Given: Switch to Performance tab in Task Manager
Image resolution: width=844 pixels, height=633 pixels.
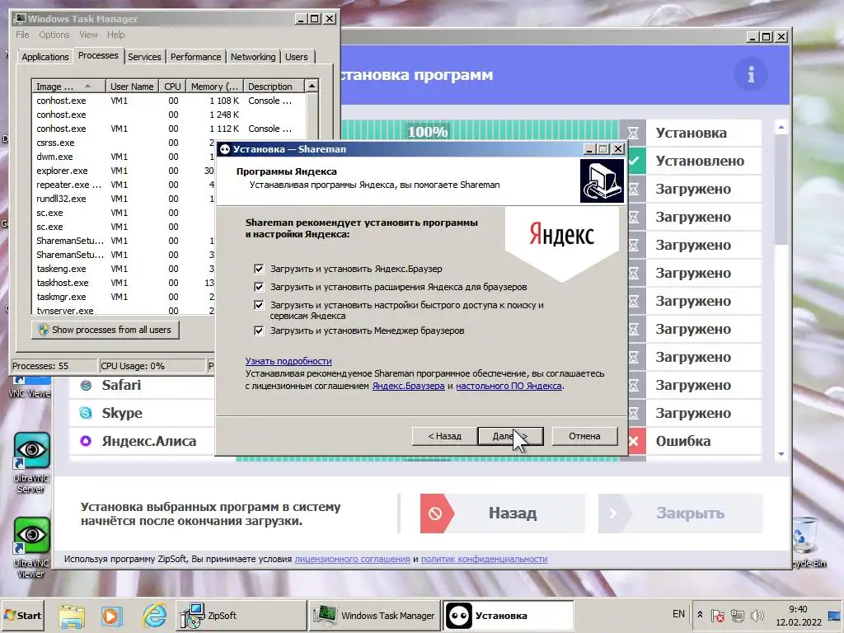Looking at the screenshot, I should [x=196, y=57].
